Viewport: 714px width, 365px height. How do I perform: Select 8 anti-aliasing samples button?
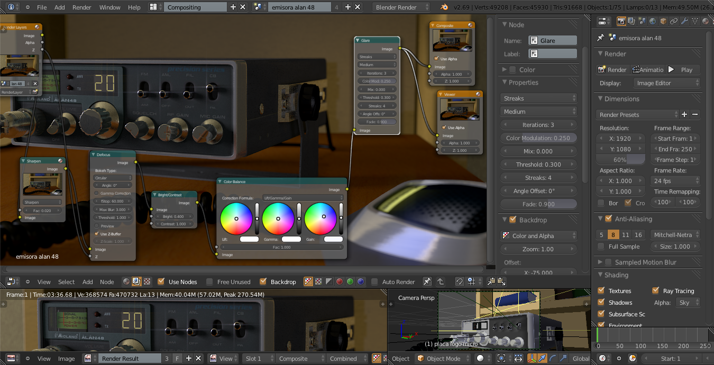pos(613,234)
